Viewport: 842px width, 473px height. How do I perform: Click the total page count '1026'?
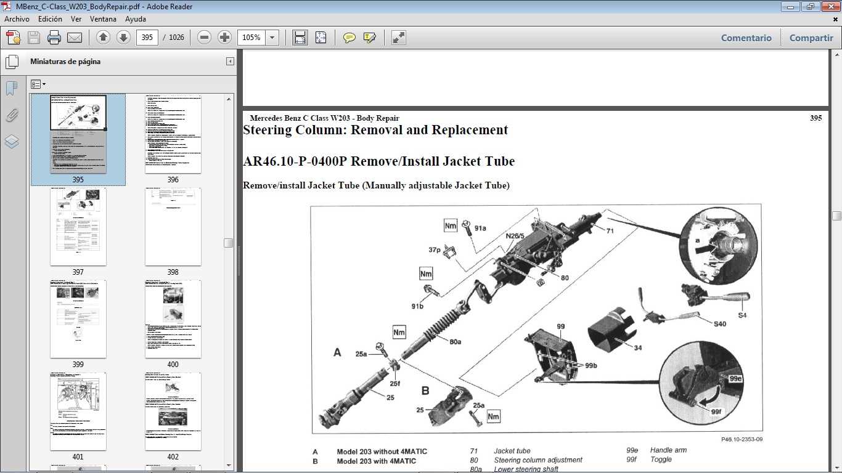coord(176,38)
